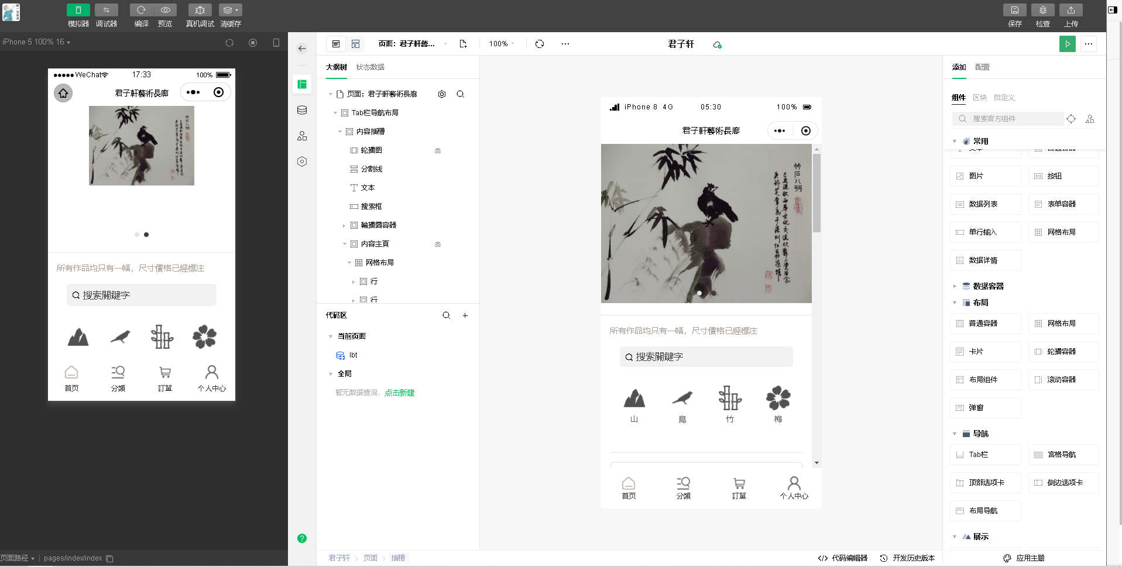Select the 搜索框 tree item
The image size is (1122, 567).
371,207
